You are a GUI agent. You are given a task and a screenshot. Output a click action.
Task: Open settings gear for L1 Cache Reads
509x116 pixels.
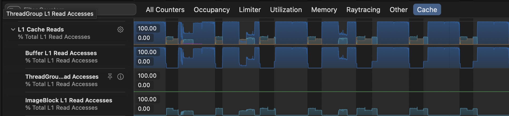120,29
